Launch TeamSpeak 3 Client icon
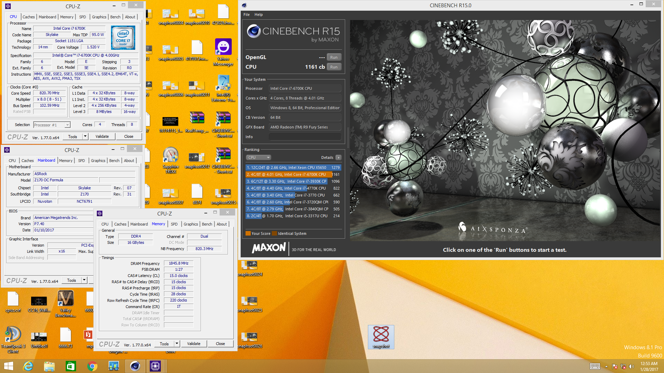 pyautogui.click(x=13, y=339)
